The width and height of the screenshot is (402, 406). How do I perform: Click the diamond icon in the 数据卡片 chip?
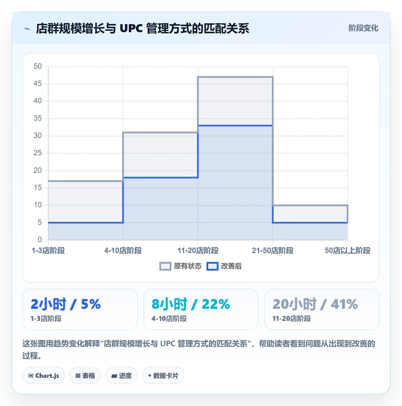click(150, 376)
